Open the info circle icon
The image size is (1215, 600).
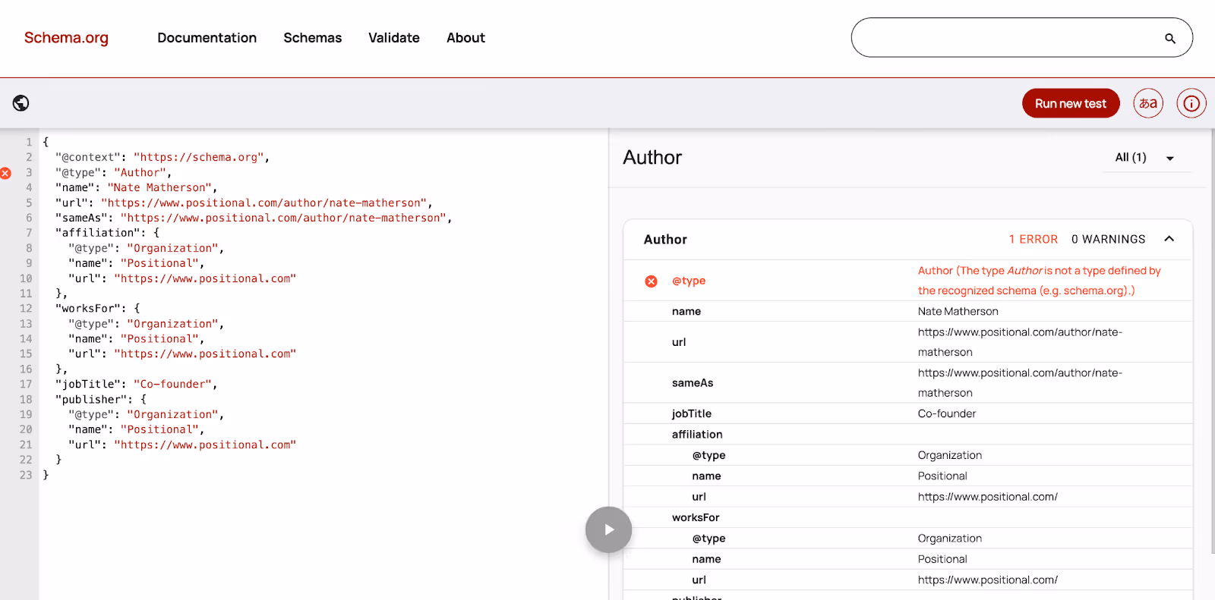click(1191, 103)
